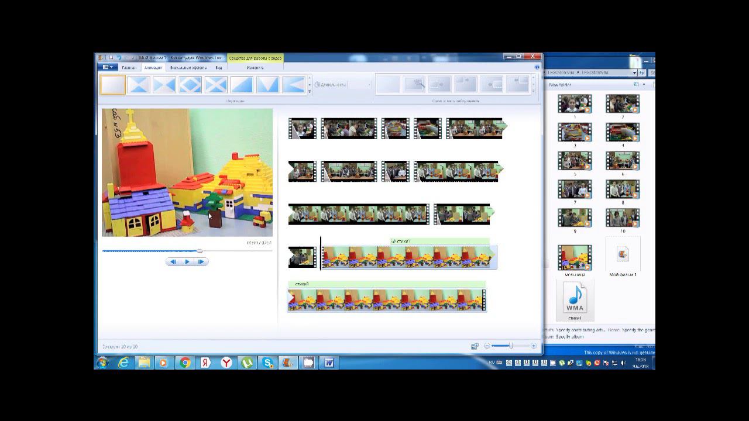Open the Изменить video tools tab

[255, 68]
